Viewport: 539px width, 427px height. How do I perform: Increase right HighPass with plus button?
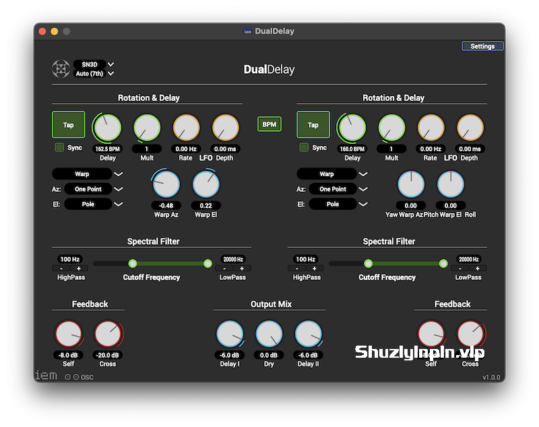click(x=314, y=268)
